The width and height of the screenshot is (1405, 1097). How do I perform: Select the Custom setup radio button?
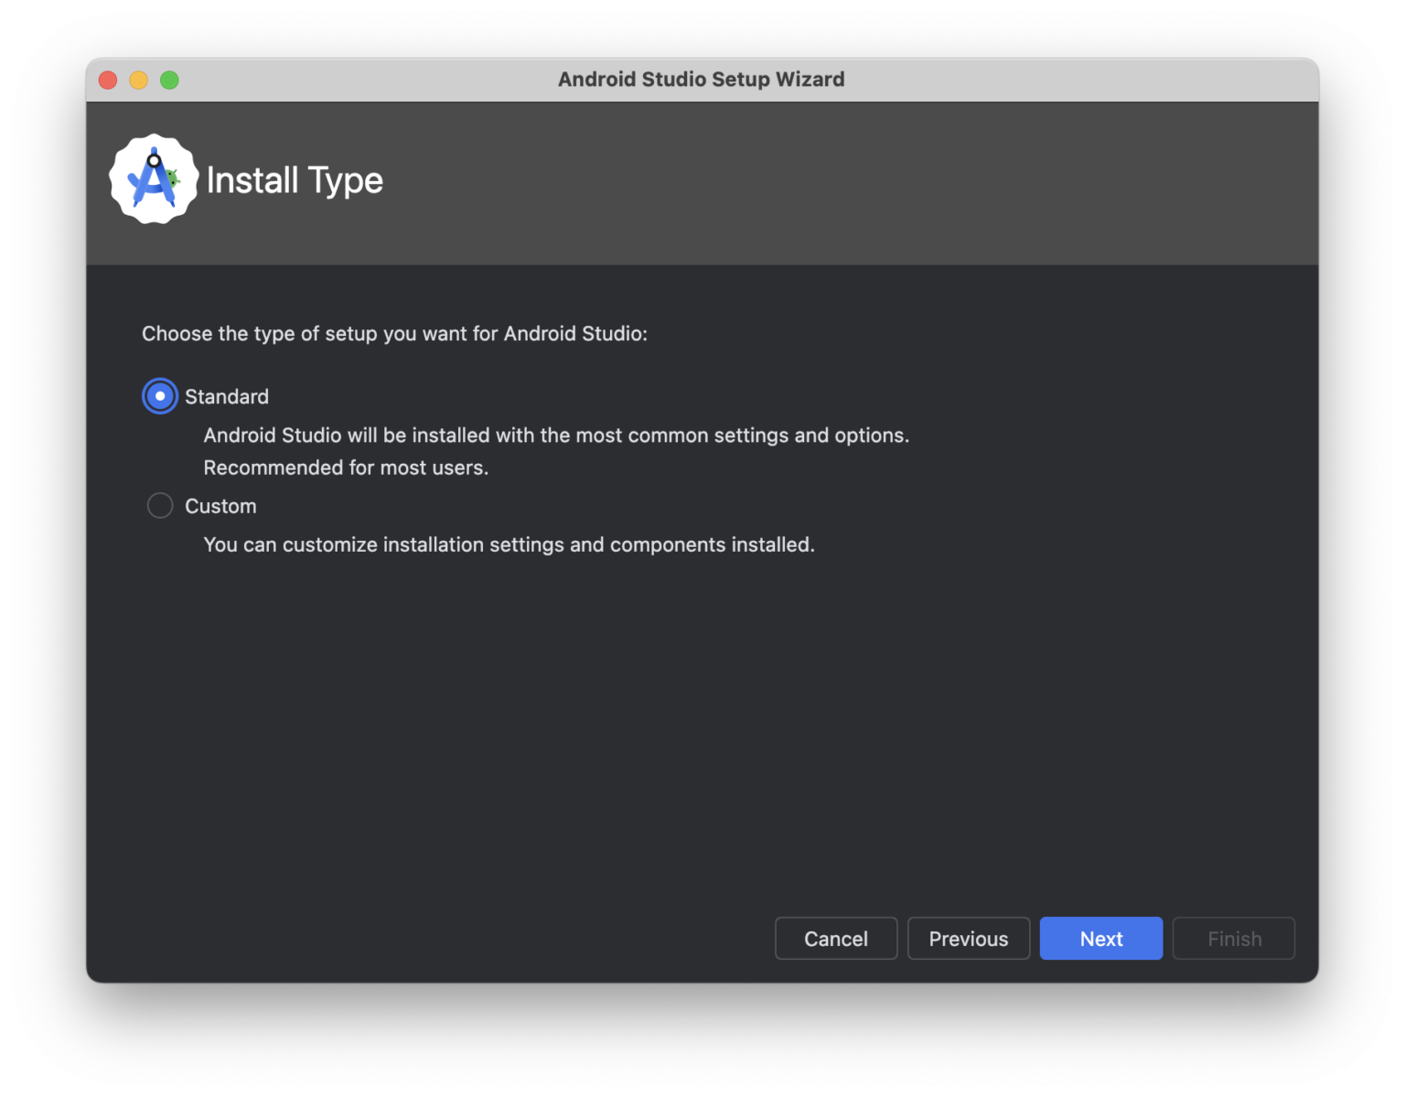159,505
